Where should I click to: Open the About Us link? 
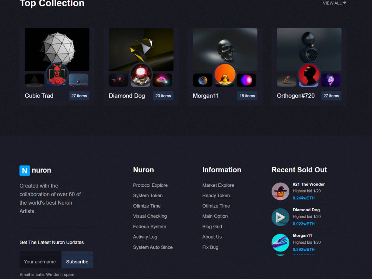tap(212, 237)
